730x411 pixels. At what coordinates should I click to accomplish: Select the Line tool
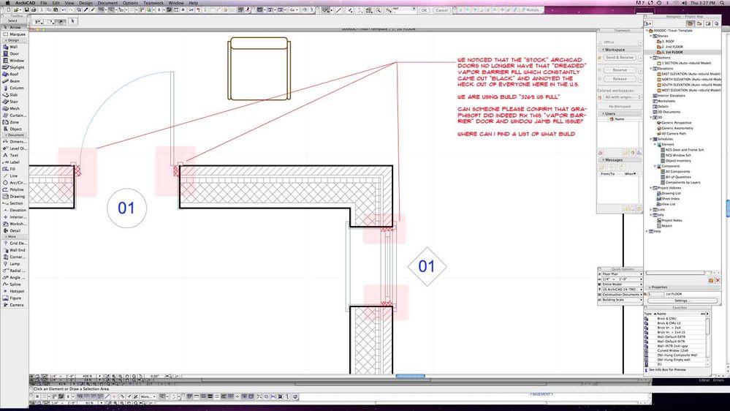14,176
